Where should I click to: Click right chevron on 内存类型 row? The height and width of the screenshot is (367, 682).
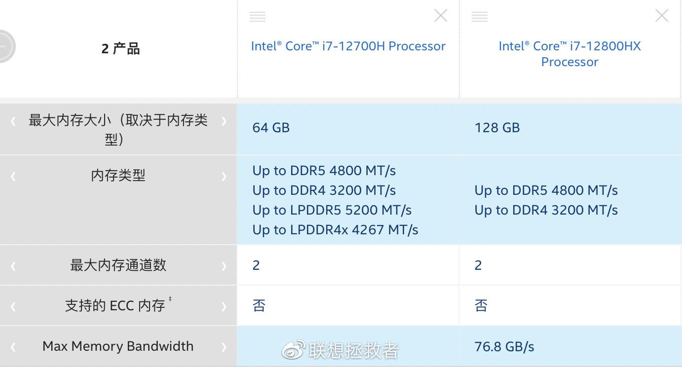[x=224, y=176]
